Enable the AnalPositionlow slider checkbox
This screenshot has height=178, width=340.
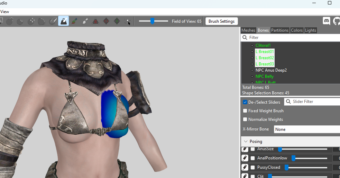click(x=252, y=158)
